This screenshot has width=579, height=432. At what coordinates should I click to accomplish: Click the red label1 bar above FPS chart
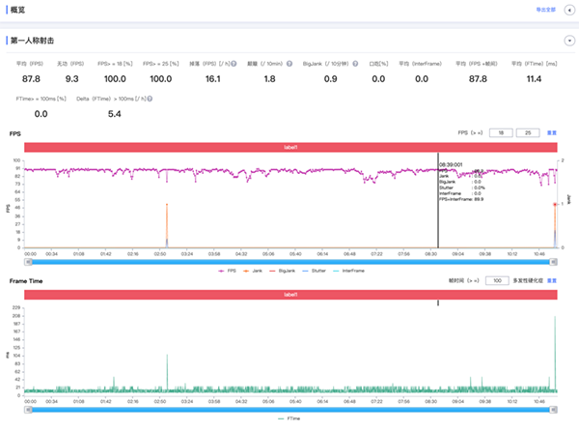289,147
